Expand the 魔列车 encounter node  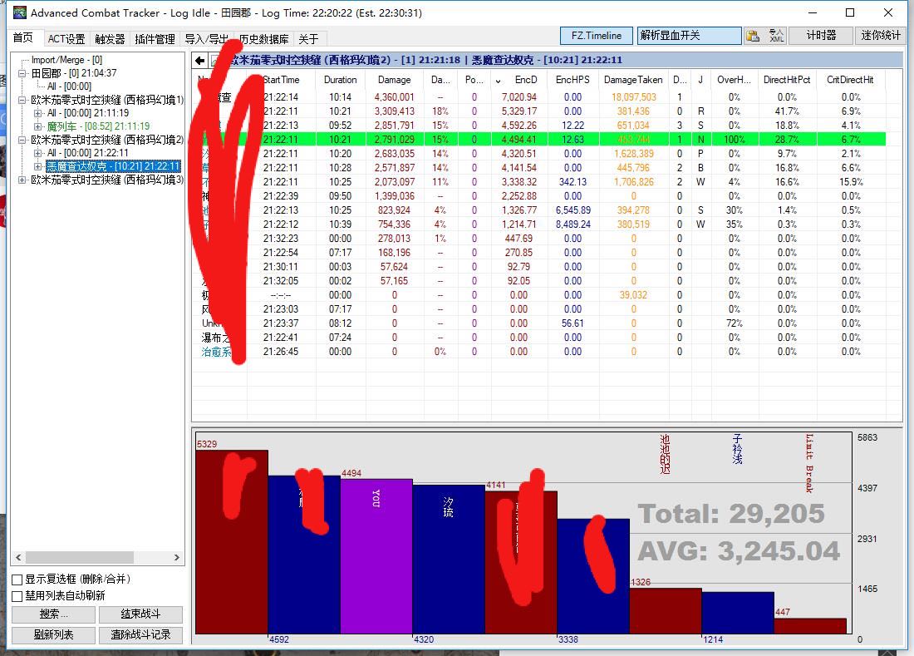(x=38, y=126)
